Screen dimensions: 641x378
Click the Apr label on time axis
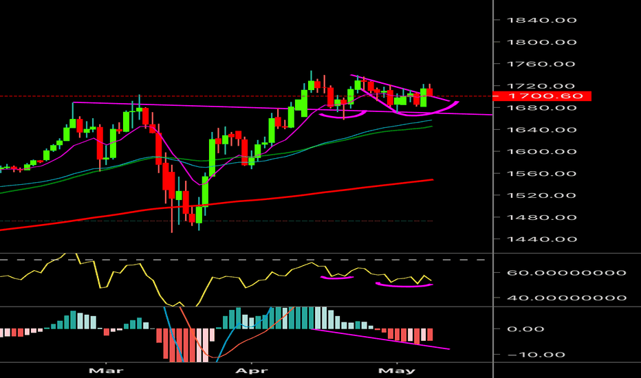tap(252, 370)
